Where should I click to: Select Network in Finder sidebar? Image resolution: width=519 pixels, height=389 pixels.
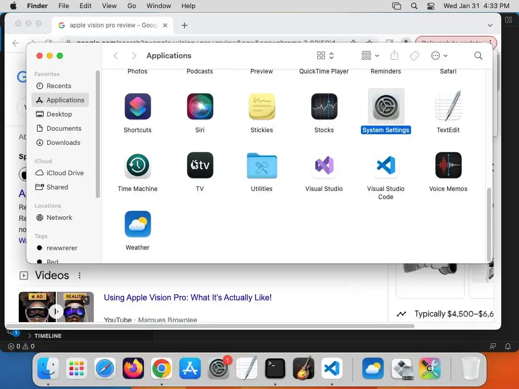coord(60,218)
